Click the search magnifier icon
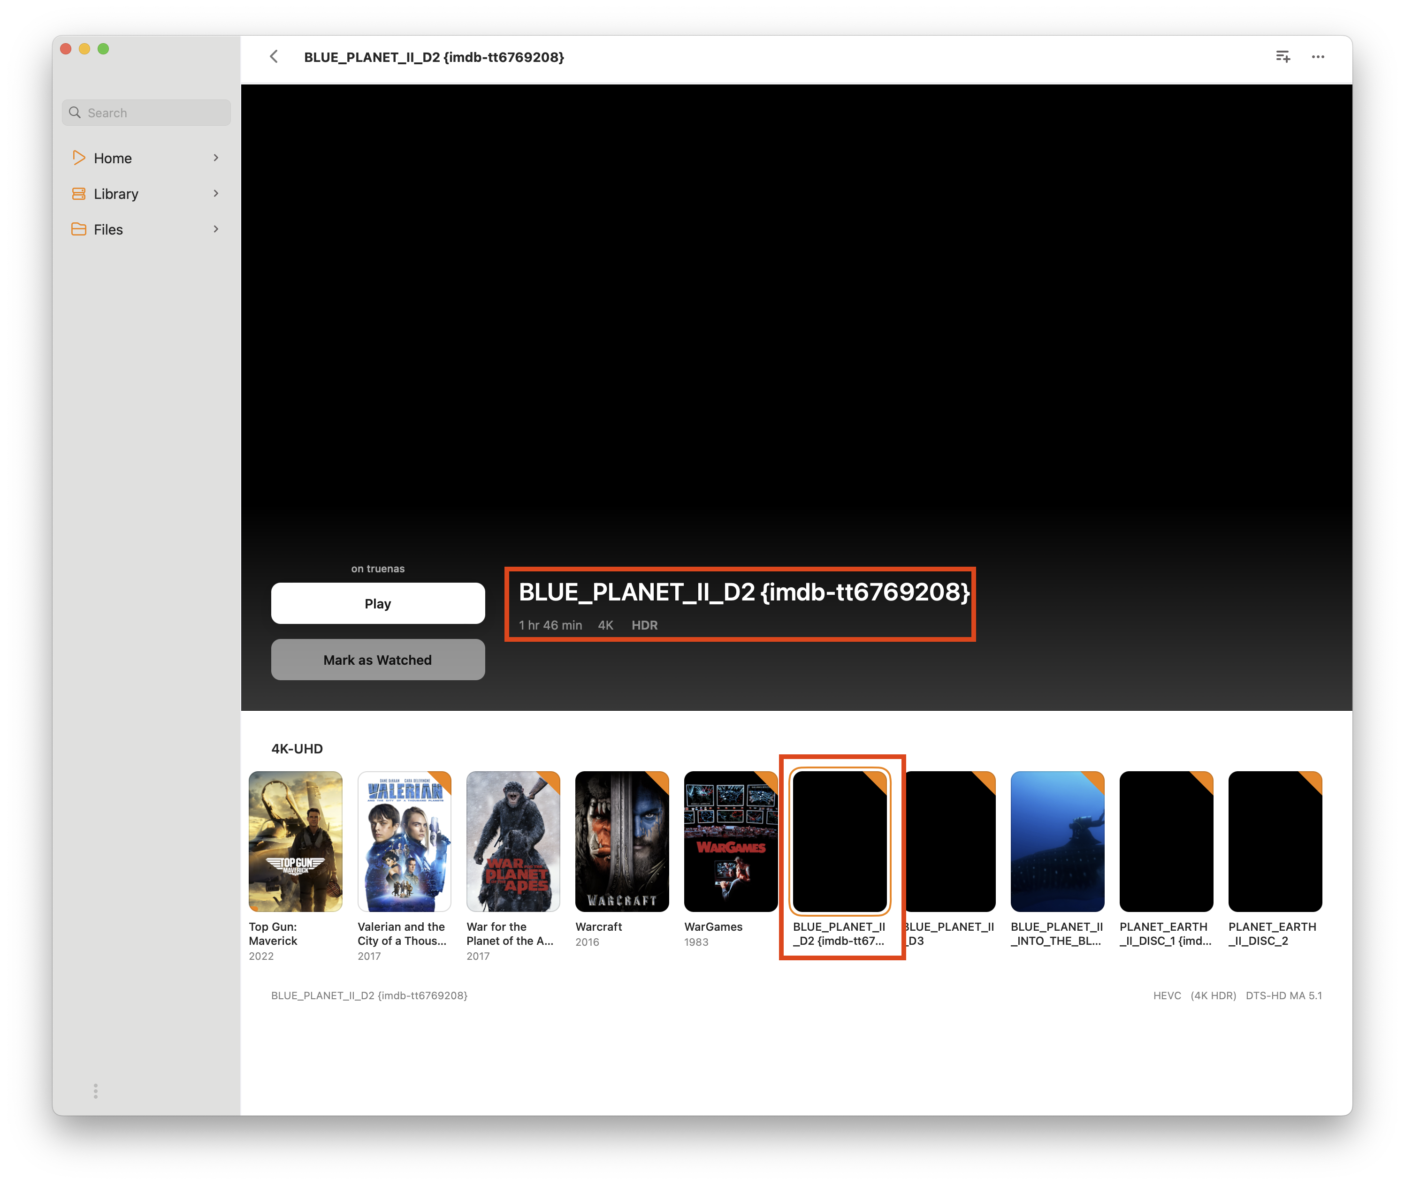The width and height of the screenshot is (1405, 1185). coord(75,113)
